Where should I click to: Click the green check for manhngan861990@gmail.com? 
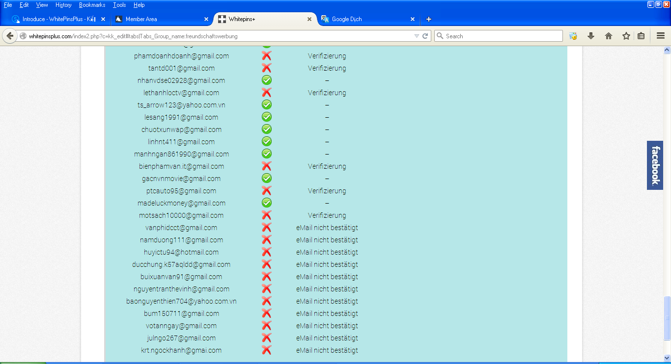pyautogui.click(x=267, y=154)
